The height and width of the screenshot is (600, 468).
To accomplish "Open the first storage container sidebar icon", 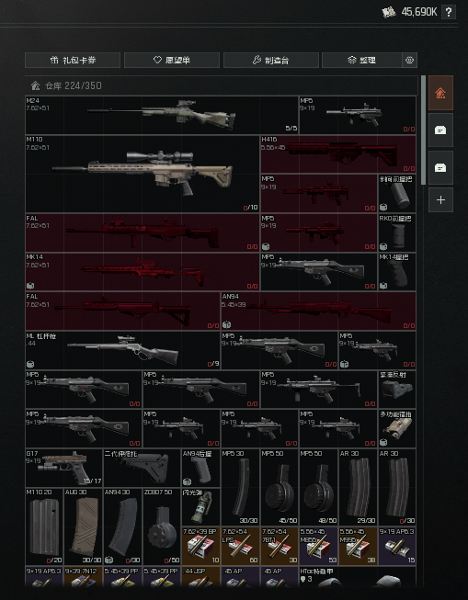I will pyautogui.click(x=440, y=130).
